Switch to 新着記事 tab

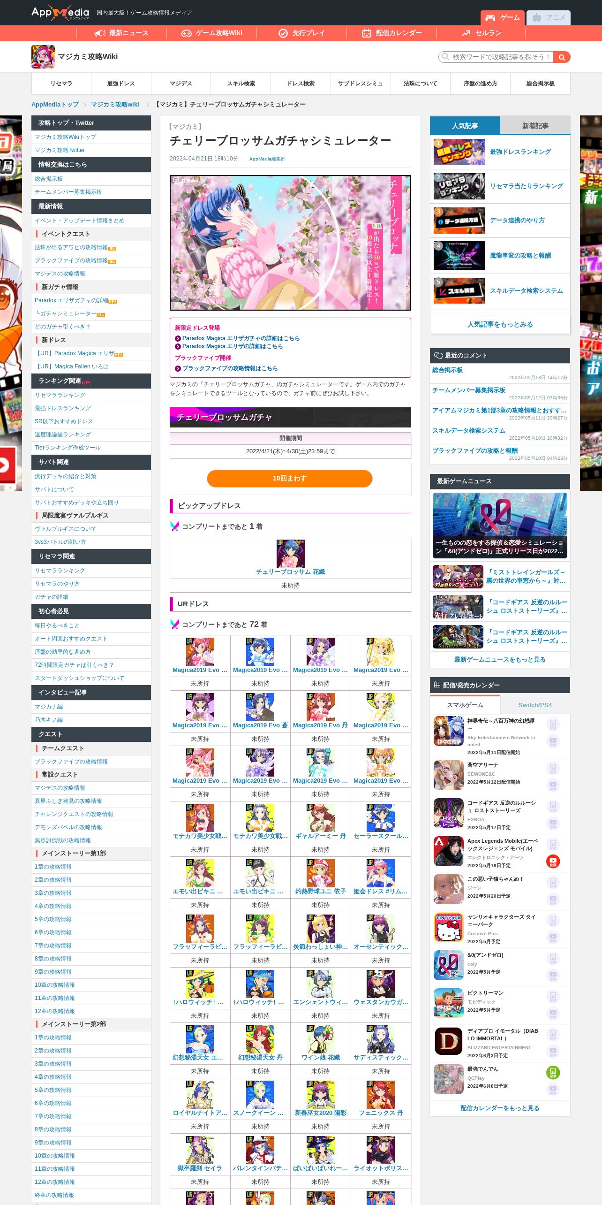(535, 126)
